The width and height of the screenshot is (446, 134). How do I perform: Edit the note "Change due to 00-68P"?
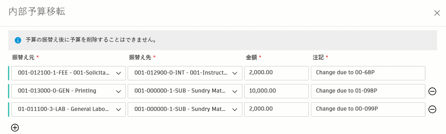click(x=368, y=73)
